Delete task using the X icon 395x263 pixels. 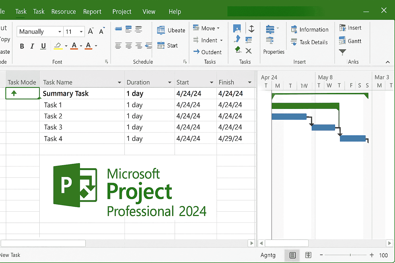pyautogui.click(x=248, y=51)
